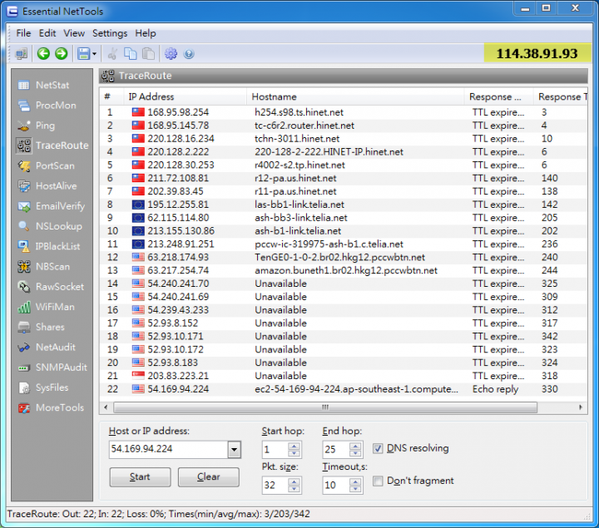Open the NSLookup tool

(52, 226)
